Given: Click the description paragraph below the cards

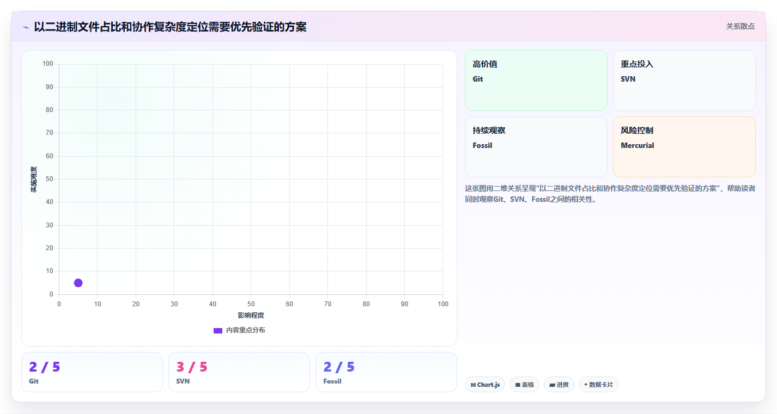Looking at the screenshot, I should point(610,194).
